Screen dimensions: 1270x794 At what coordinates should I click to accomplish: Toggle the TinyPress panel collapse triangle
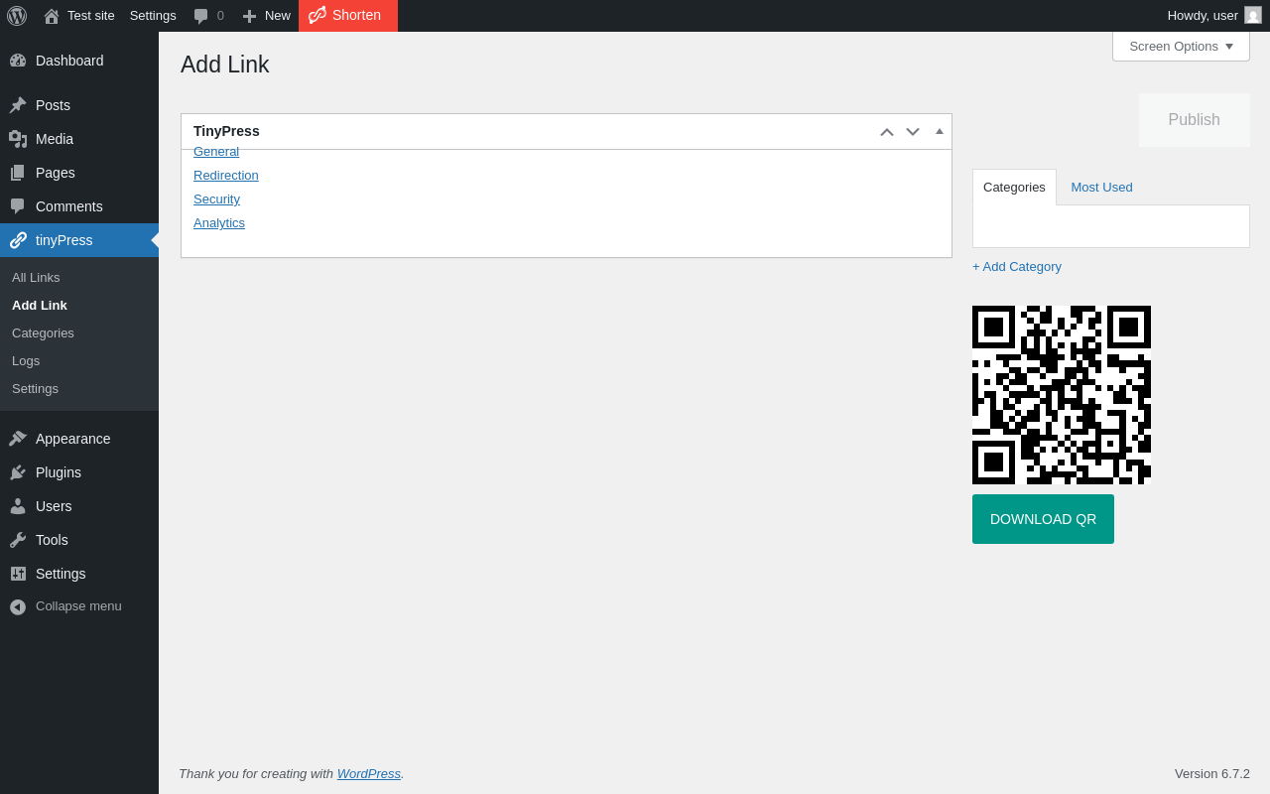coord(940,131)
